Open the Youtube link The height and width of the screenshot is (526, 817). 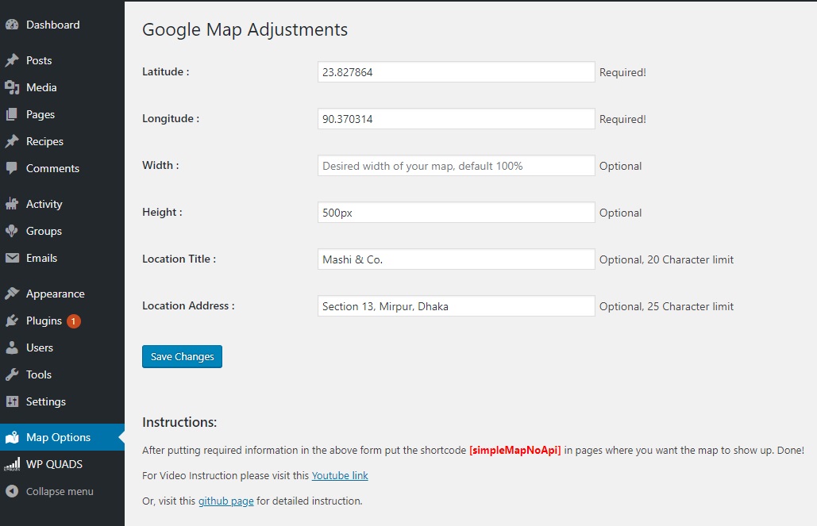(340, 475)
